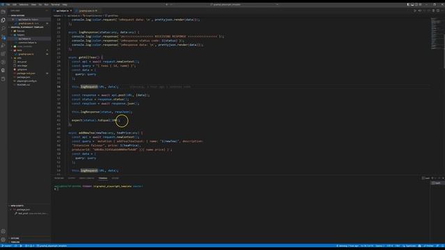Open playwright.config.ts in Explorer

[x=26, y=81]
